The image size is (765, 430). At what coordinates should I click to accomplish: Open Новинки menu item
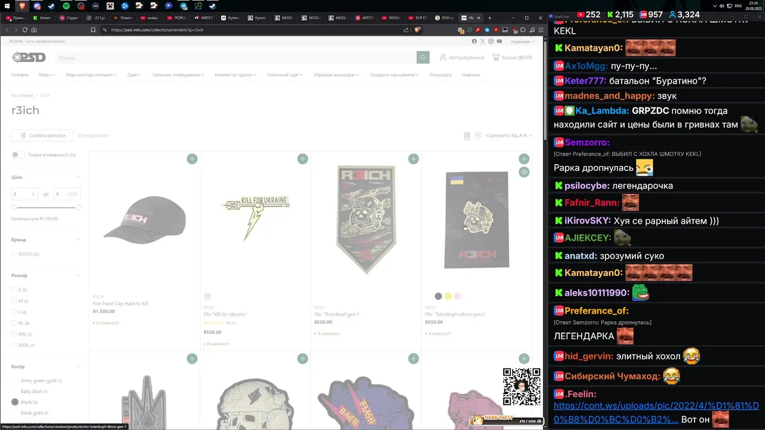point(471,75)
